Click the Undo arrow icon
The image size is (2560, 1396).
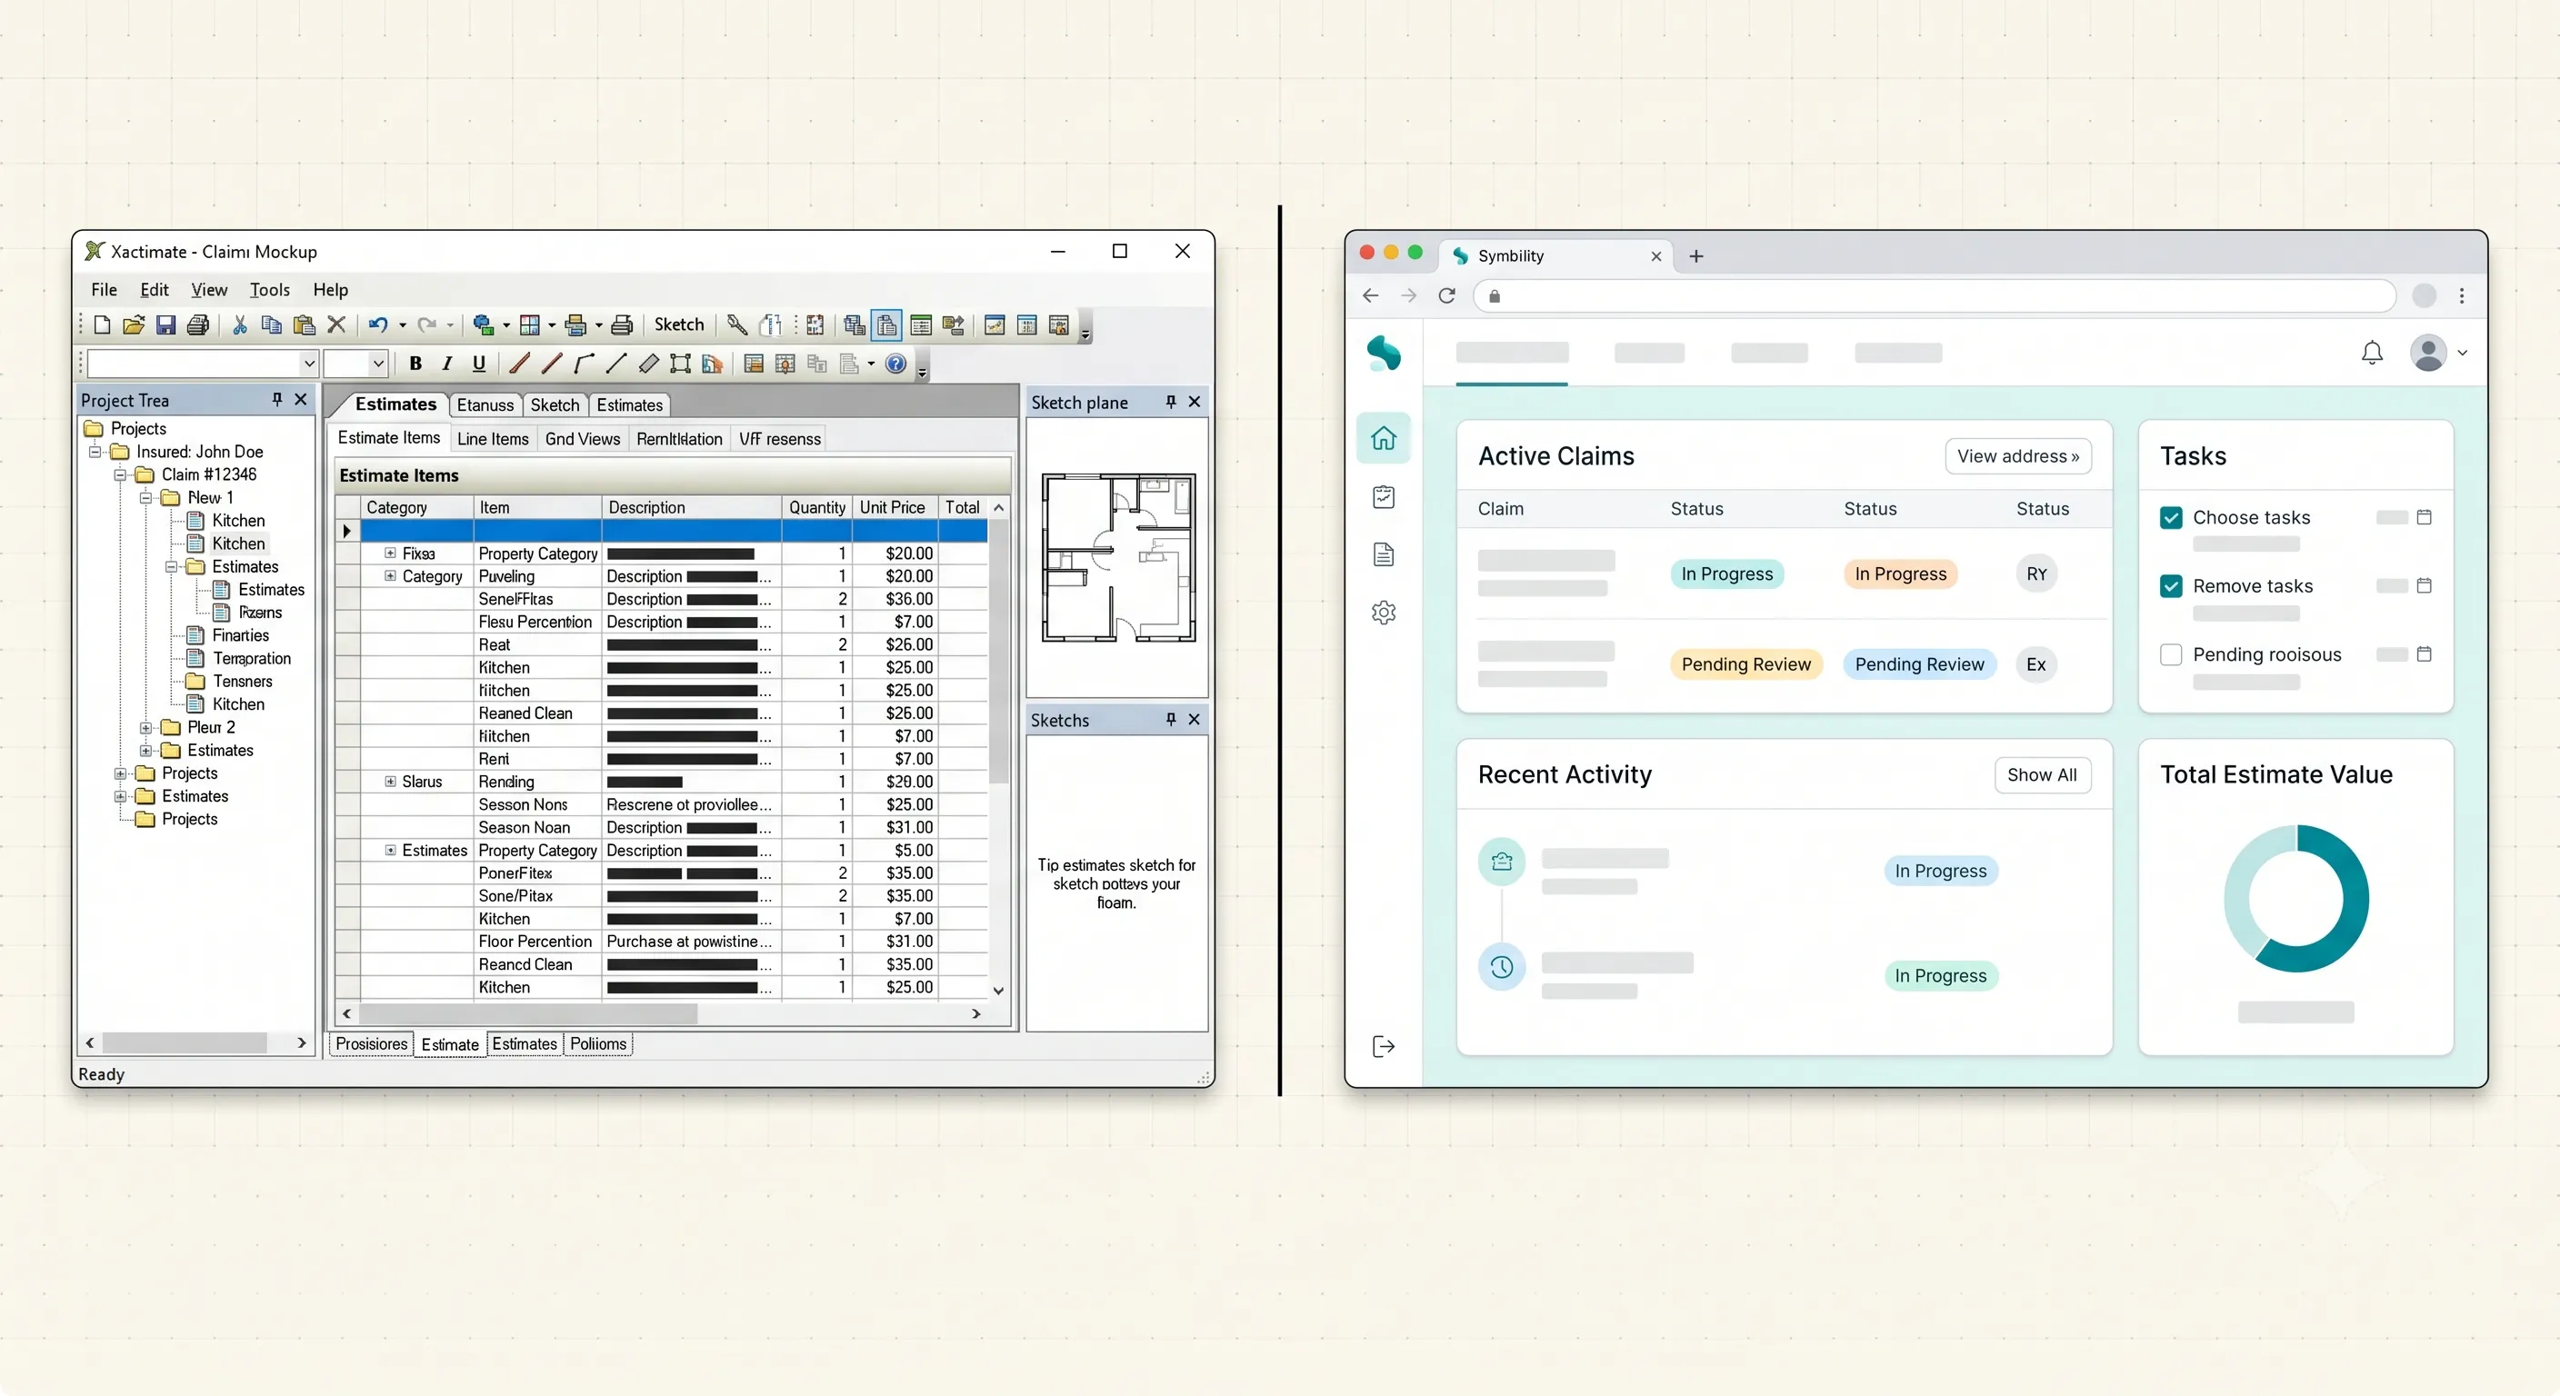point(378,324)
